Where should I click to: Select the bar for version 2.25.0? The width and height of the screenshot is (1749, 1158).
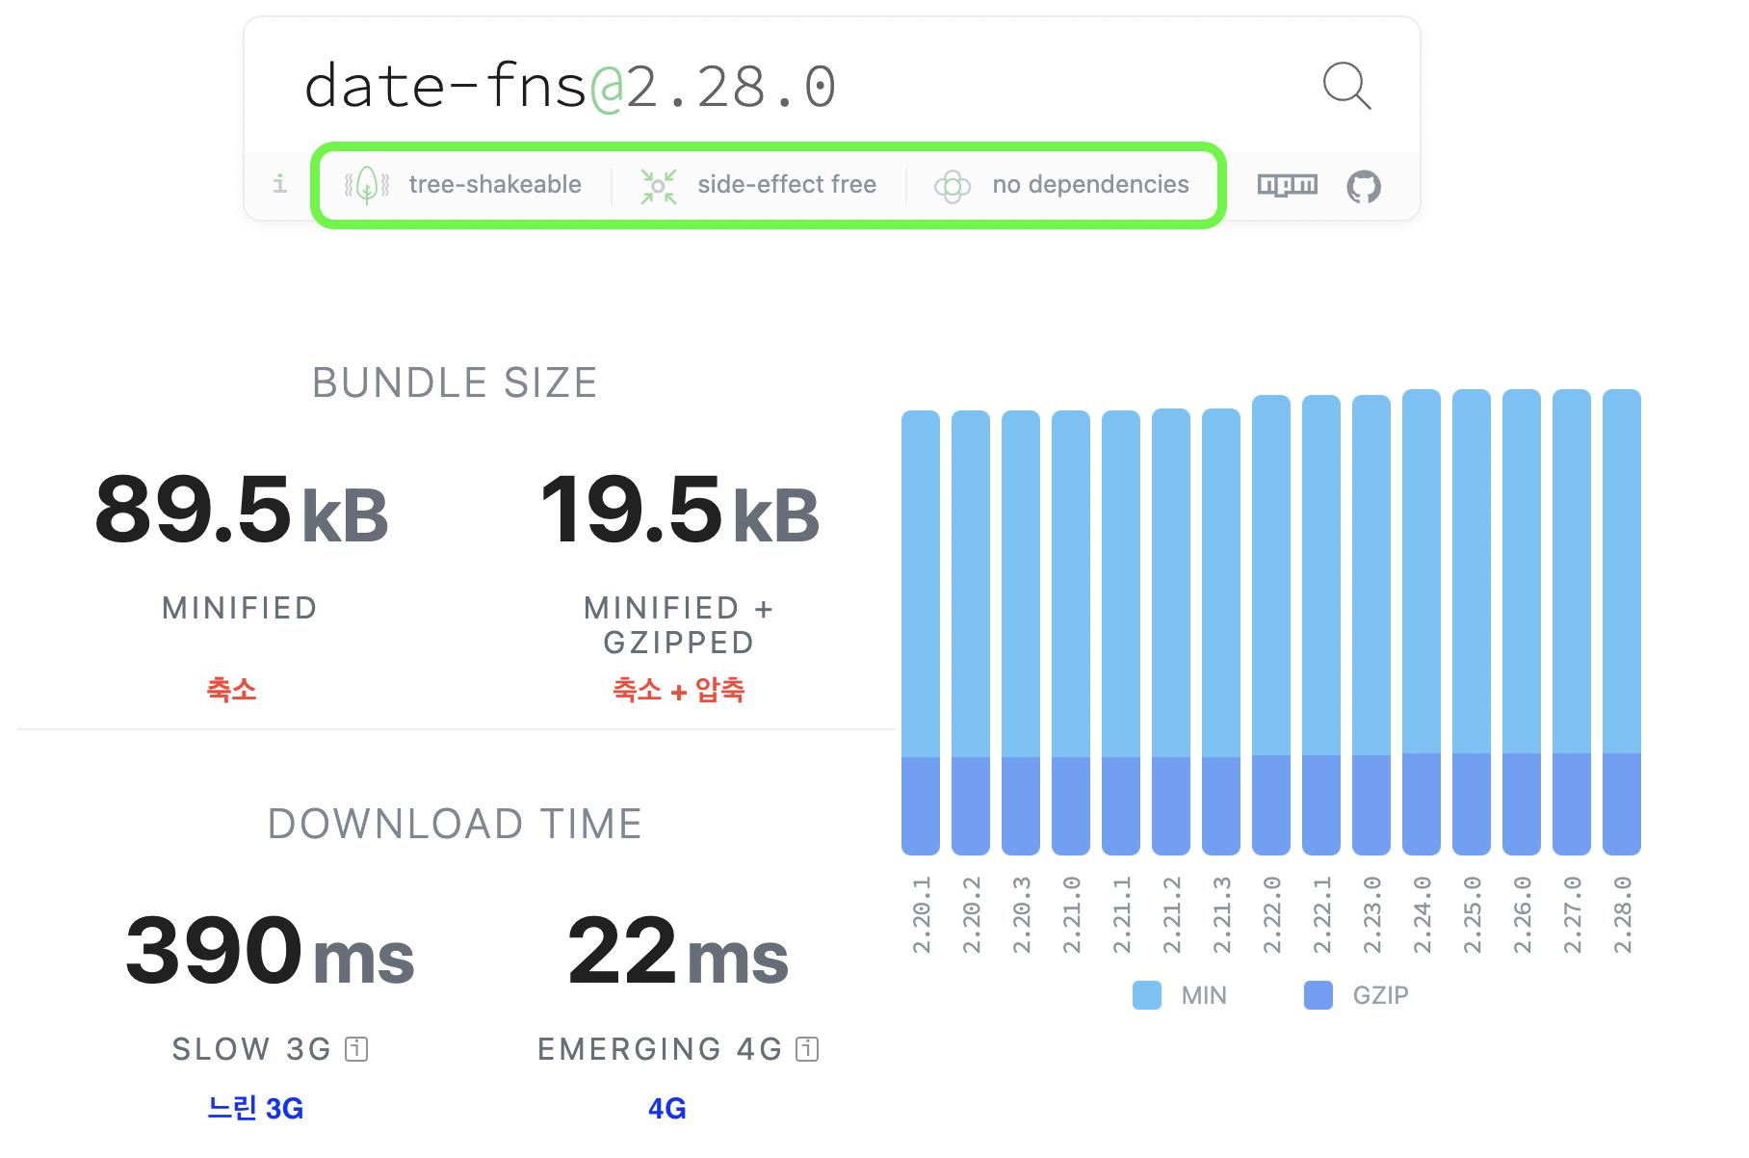pyautogui.click(x=1472, y=621)
